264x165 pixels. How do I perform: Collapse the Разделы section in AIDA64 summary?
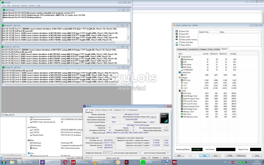tap(29, 127)
